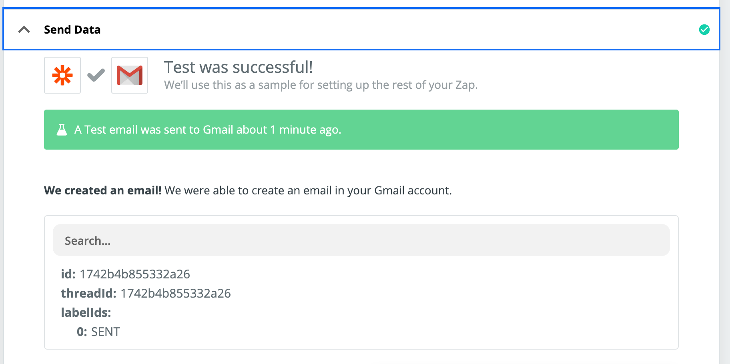Select the id value 1742b4b855332a26

pos(135,274)
